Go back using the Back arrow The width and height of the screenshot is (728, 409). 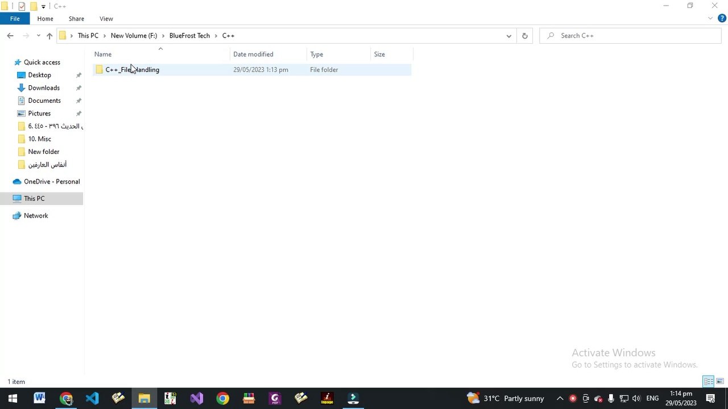[10, 35]
